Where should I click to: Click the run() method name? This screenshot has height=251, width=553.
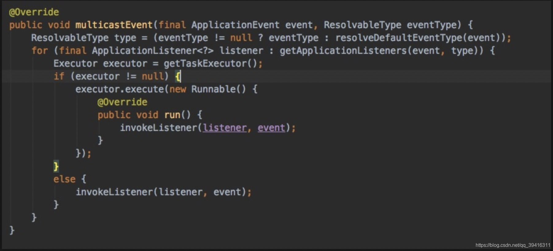172,115
